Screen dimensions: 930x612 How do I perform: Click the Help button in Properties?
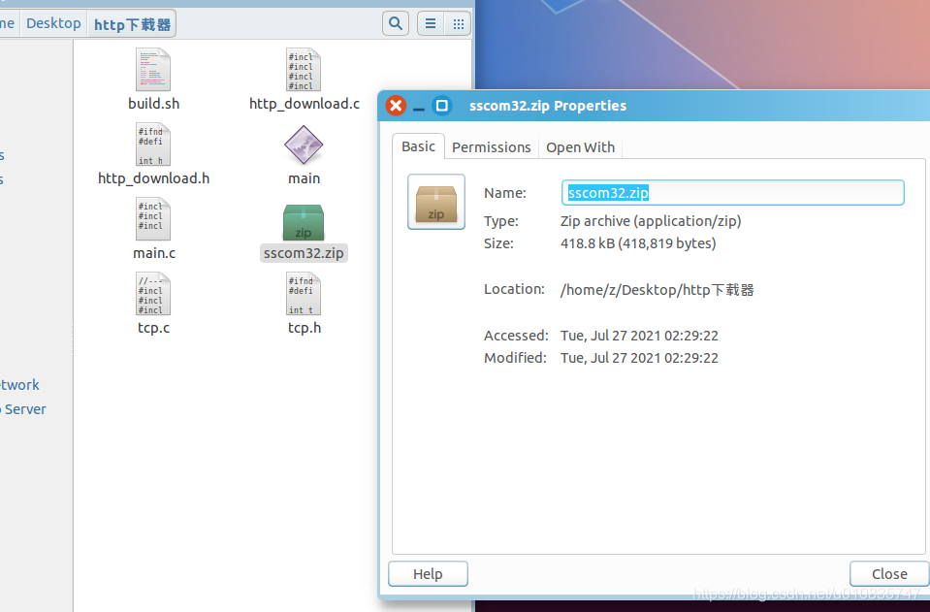[428, 574]
